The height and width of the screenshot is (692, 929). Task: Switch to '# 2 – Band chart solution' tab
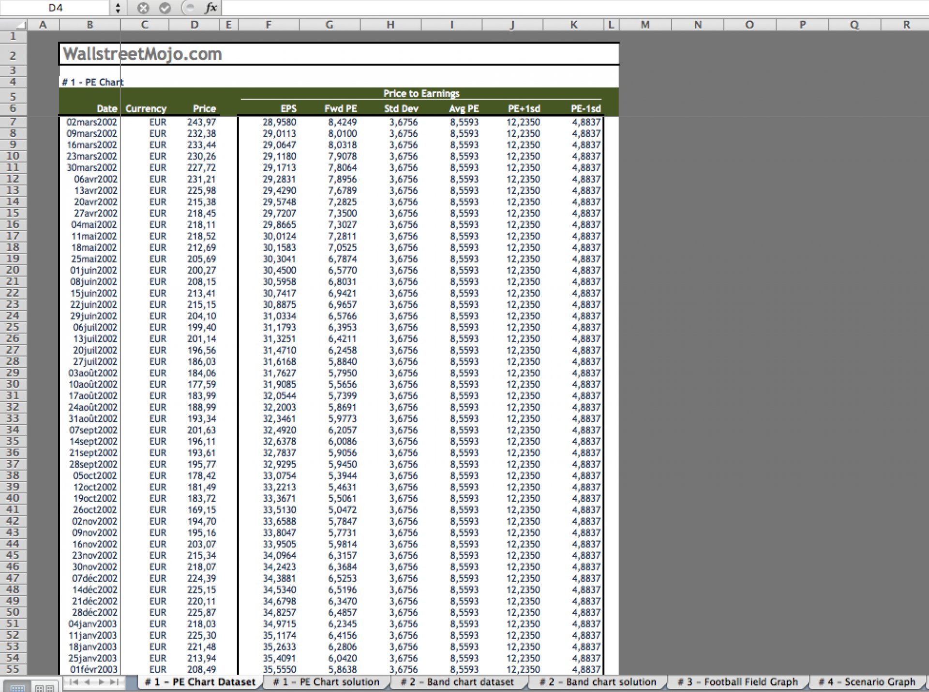[x=598, y=682]
